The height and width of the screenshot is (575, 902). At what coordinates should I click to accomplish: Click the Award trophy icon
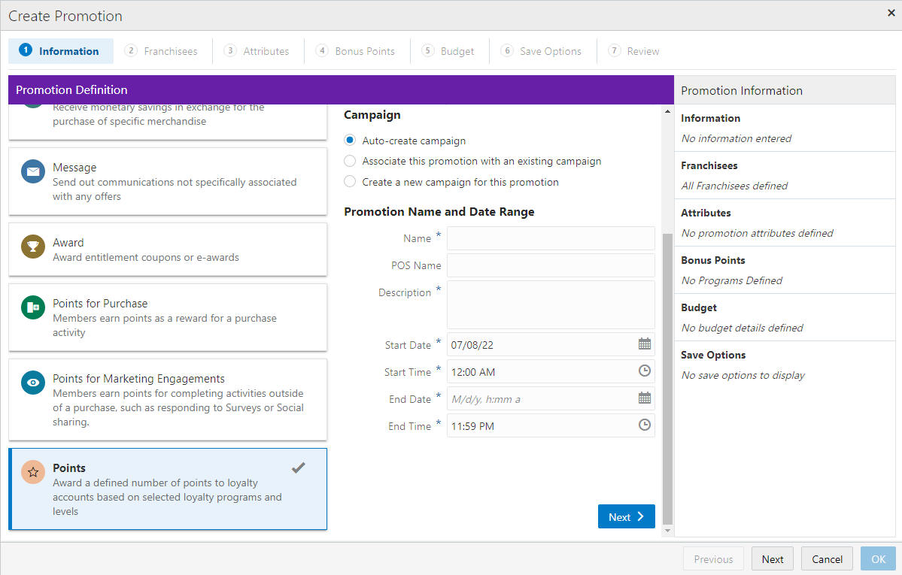tap(33, 247)
